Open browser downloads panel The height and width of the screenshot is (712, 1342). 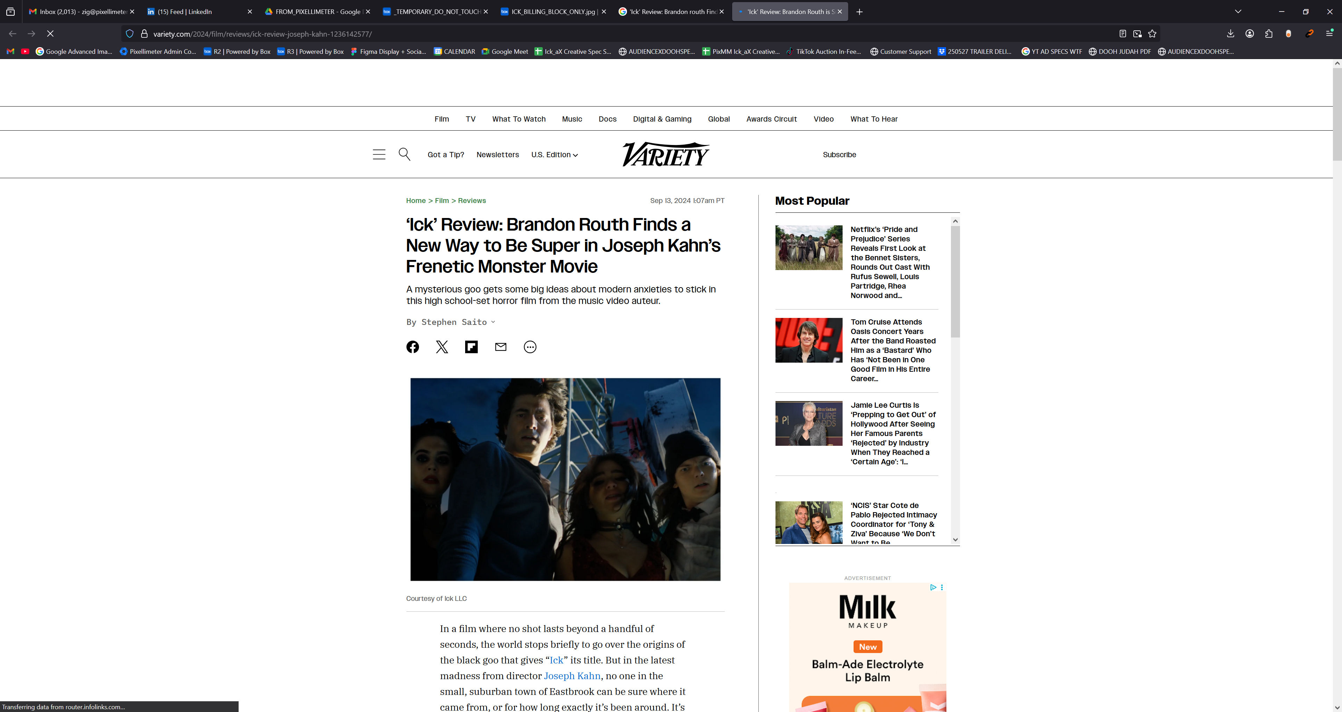pos(1231,33)
